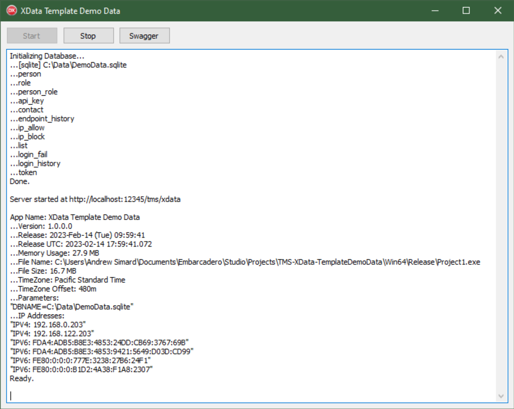The height and width of the screenshot is (409, 514).
Task: Click the IPV6 line ending 3767:69B
Action: click(x=99, y=342)
